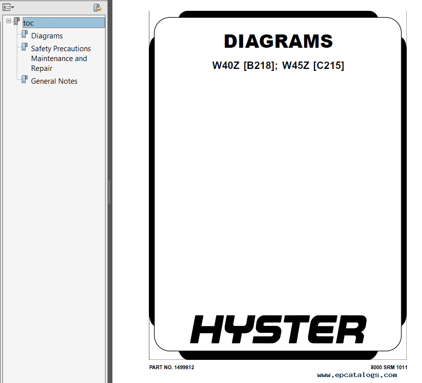422x383 pixels.
Task: Collapse the toc bookmark tree
Action: pyautogui.click(x=8, y=21)
